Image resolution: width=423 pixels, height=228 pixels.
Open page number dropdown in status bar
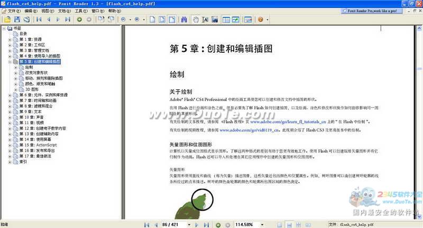coord(189,225)
